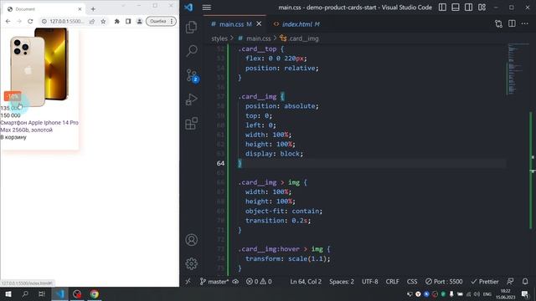Open the VS Code hamburger application menu
Viewport: 536px width, 301px height.
click(x=207, y=8)
